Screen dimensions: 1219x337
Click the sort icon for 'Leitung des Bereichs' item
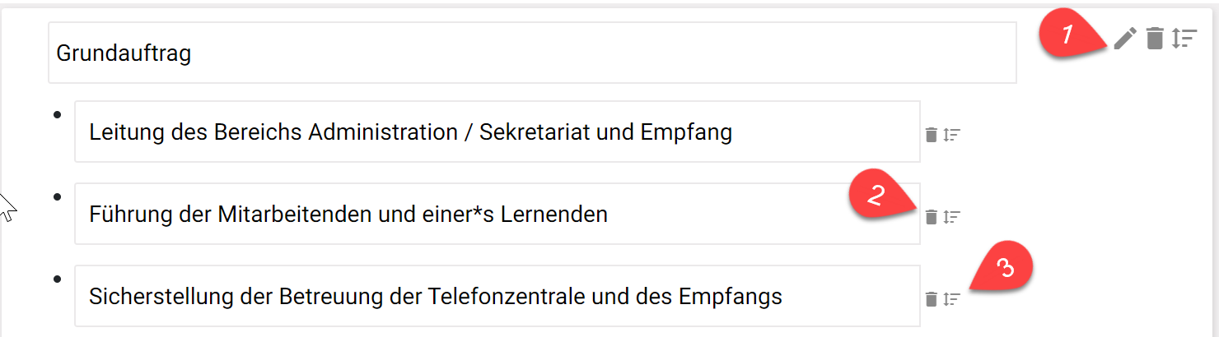point(952,135)
